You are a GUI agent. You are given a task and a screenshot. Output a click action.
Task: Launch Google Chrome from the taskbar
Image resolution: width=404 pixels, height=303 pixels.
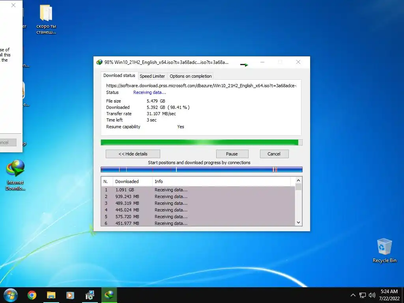click(x=32, y=295)
